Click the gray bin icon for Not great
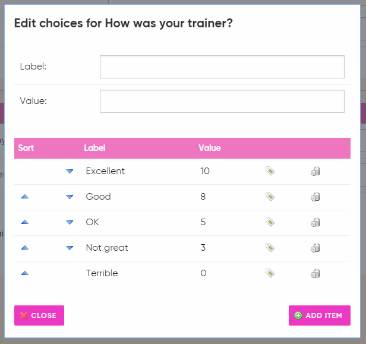The height and width of the screenshot is (344, 366). (x=315, y=248)
